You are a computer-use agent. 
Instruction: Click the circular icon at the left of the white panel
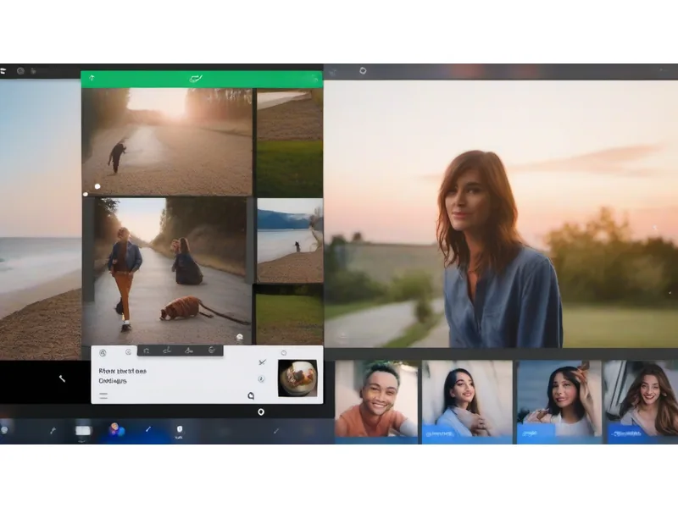103,352
